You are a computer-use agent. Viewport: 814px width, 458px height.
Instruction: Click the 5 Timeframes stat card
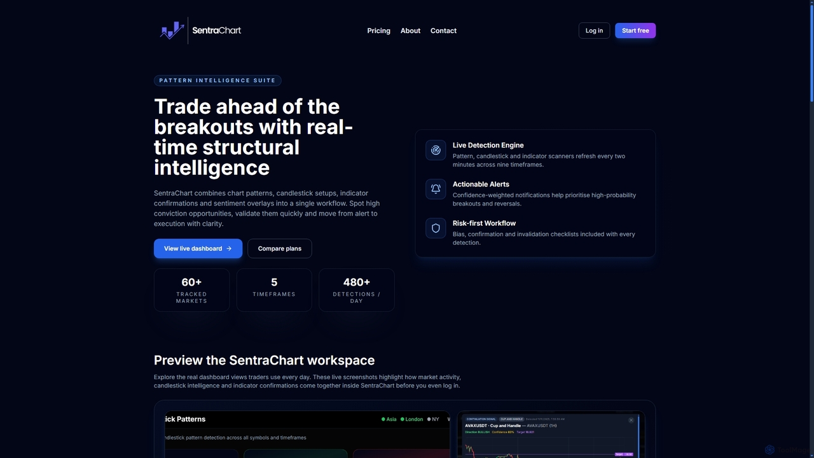(x=274, y=290)
